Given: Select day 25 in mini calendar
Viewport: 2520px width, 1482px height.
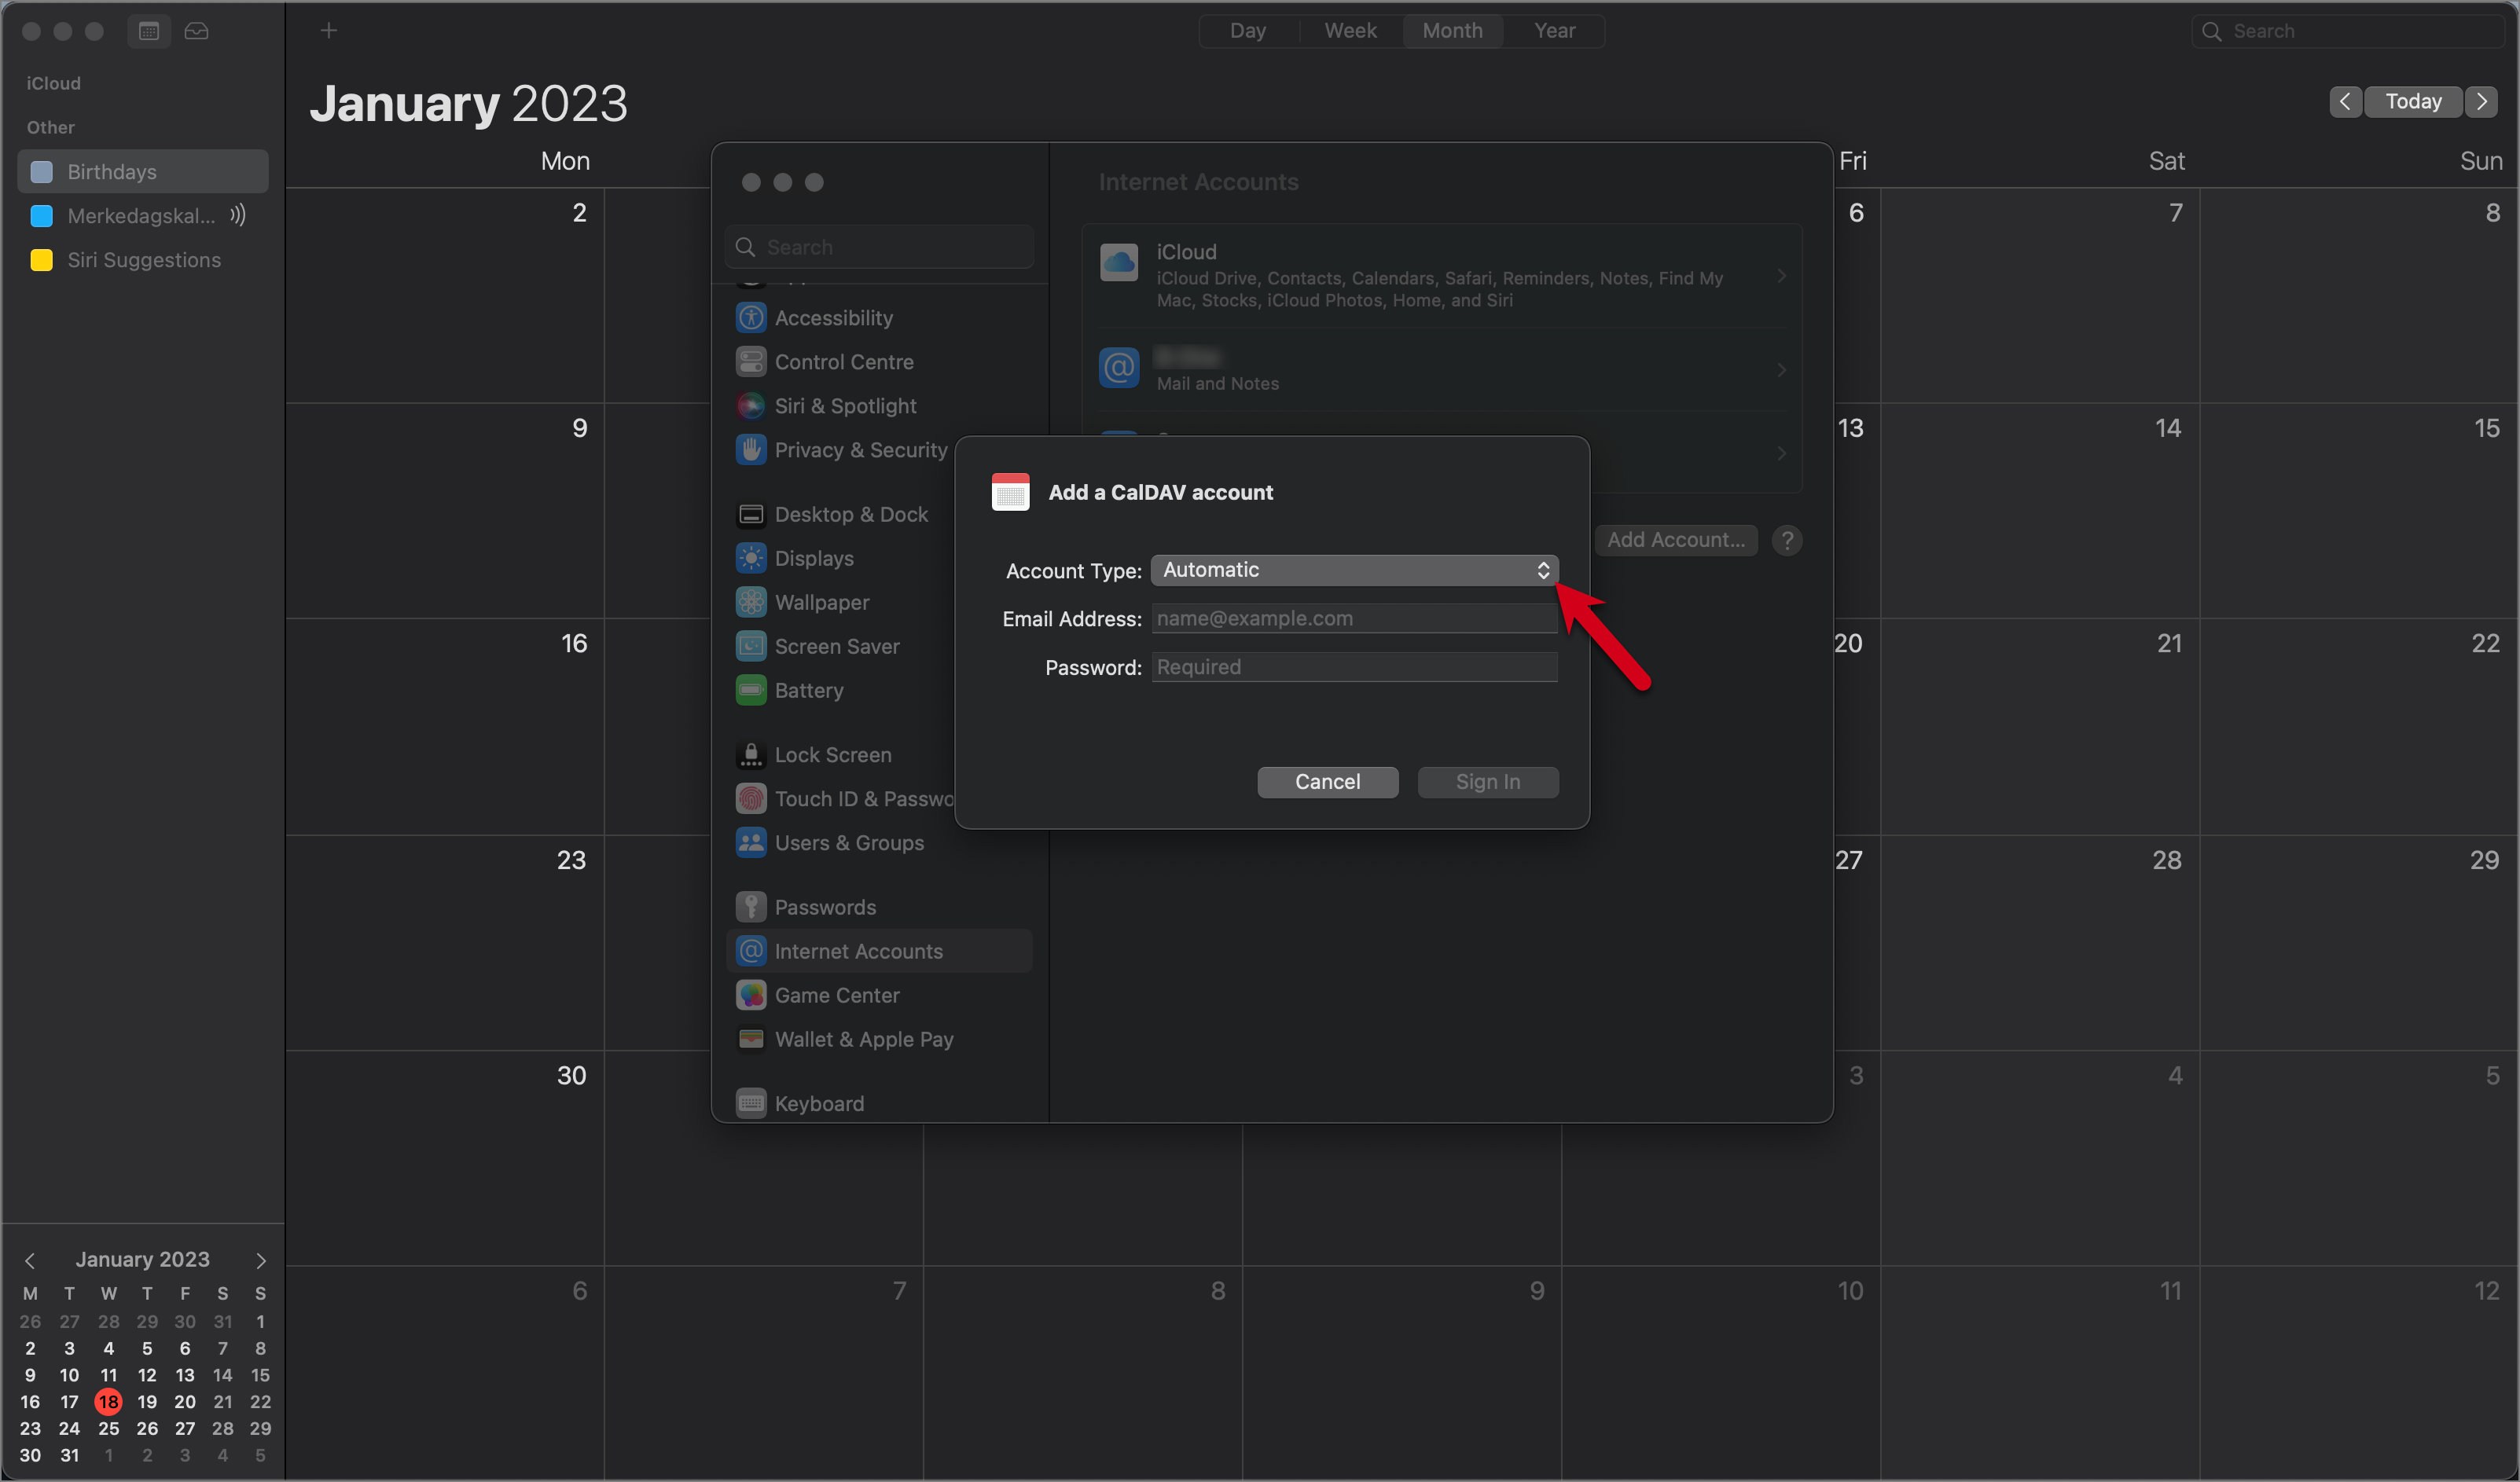Looking at the screenshot, I should 108,1429.
